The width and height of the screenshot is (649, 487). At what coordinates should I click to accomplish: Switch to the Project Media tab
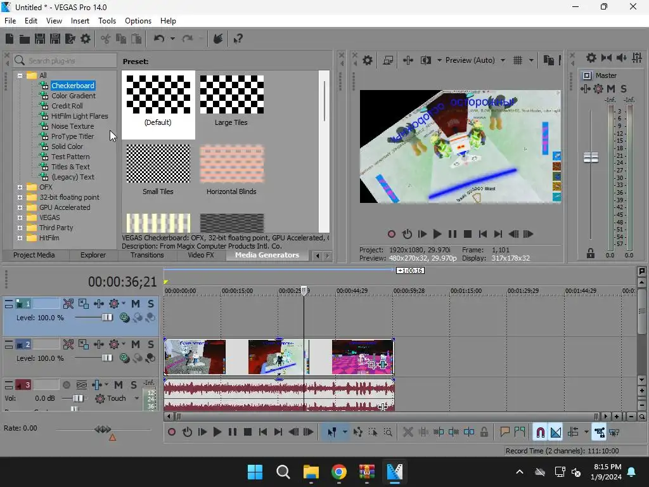coord(34,255)
